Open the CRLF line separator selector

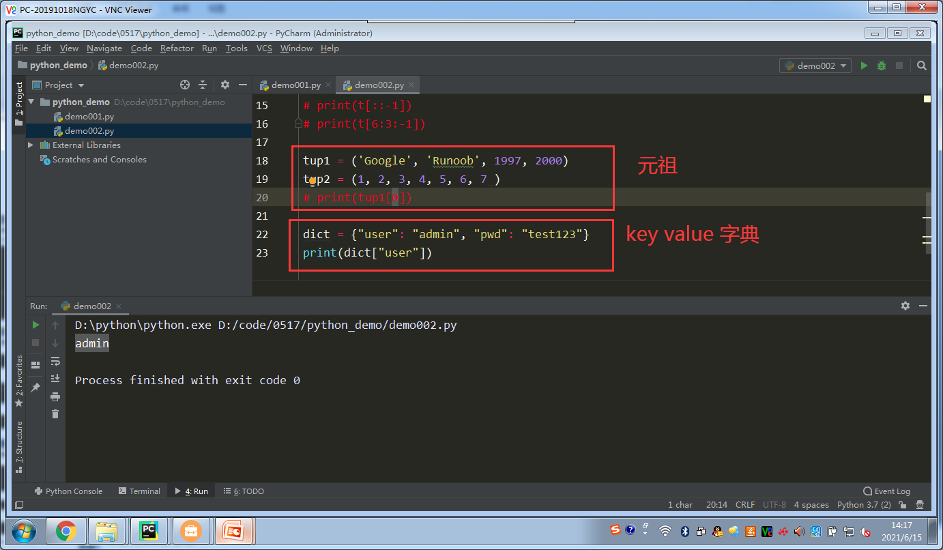(745, 505)
